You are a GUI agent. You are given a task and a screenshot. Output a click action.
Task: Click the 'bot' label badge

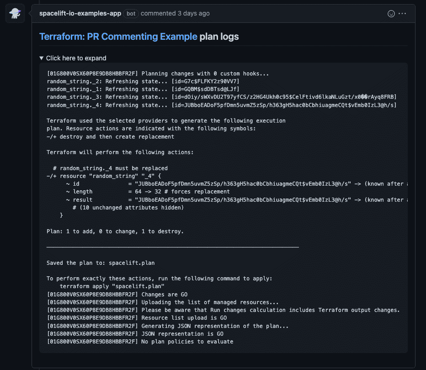point(131,14)
